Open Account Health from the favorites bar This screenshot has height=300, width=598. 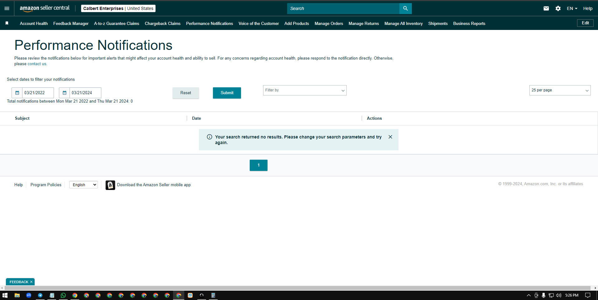click(34, 23)
